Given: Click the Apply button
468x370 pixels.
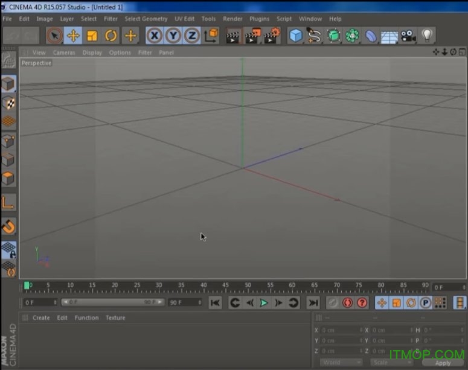Looking at the screenshot, I should [443, 363].
